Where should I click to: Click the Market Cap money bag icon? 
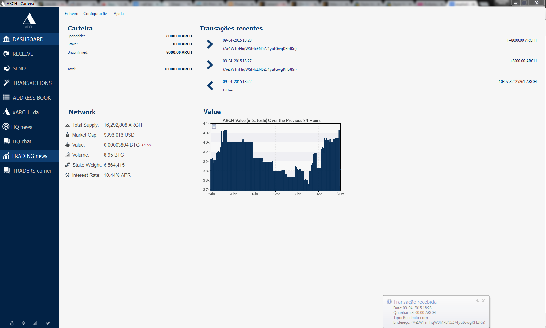coord(68,135)
